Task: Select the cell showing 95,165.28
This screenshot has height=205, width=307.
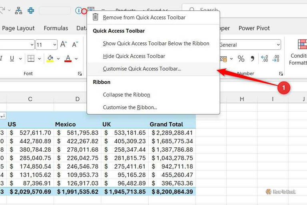Action: [125, 175]
